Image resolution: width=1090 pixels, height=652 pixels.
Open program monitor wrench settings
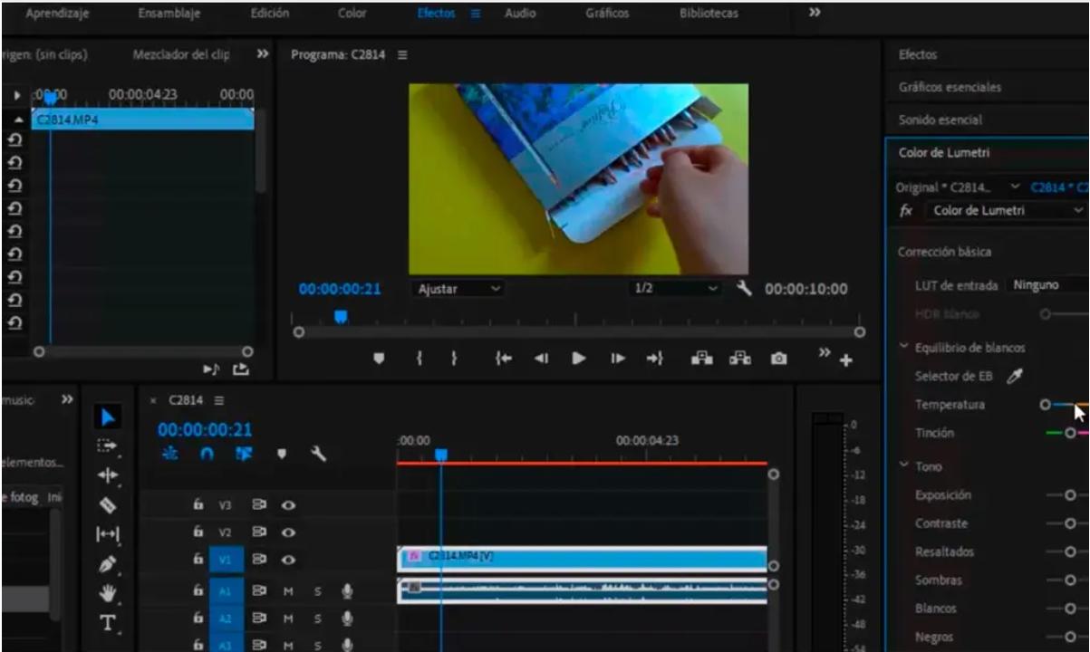(x=744, y=289)
